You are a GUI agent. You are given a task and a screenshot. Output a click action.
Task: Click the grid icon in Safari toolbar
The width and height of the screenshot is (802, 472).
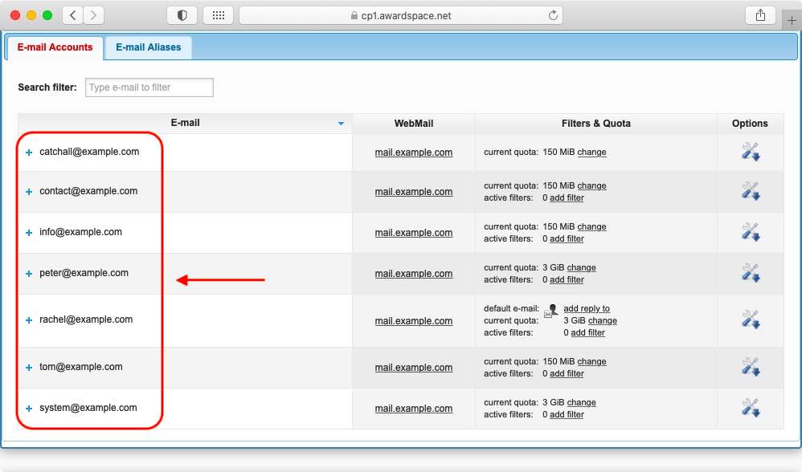coord(219,14)
